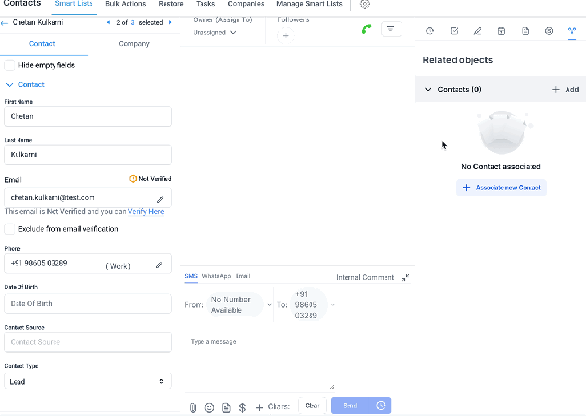Click the '2 of 3 selected' text
This screenshot has width=586, height=416.
click(139, 22)
